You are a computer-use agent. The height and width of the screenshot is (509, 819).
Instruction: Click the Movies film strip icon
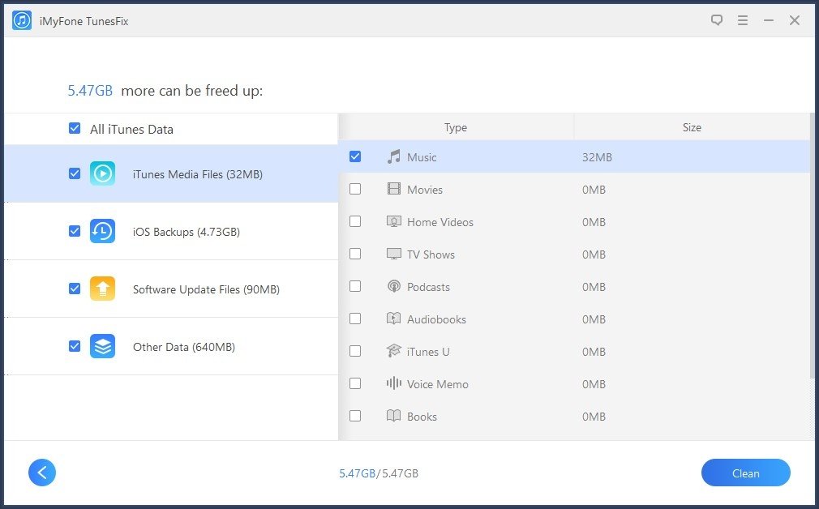(x=394, y=189)
